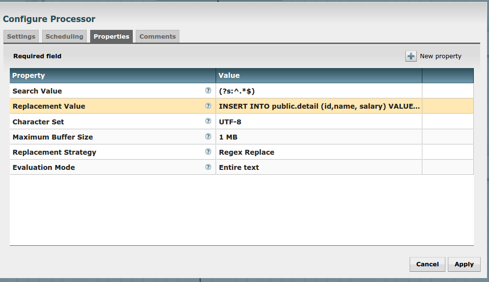Edit the INSERT INTO replacement value
489x282 pixels.
coord(318,106)
